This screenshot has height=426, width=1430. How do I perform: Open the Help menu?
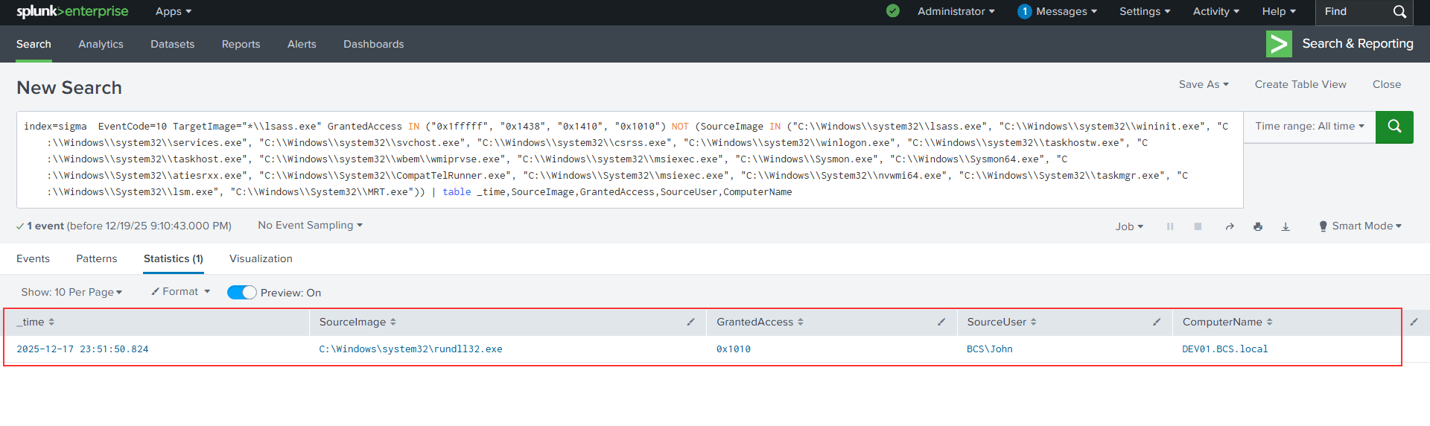pyautogui.click(x=1279, y=11)
